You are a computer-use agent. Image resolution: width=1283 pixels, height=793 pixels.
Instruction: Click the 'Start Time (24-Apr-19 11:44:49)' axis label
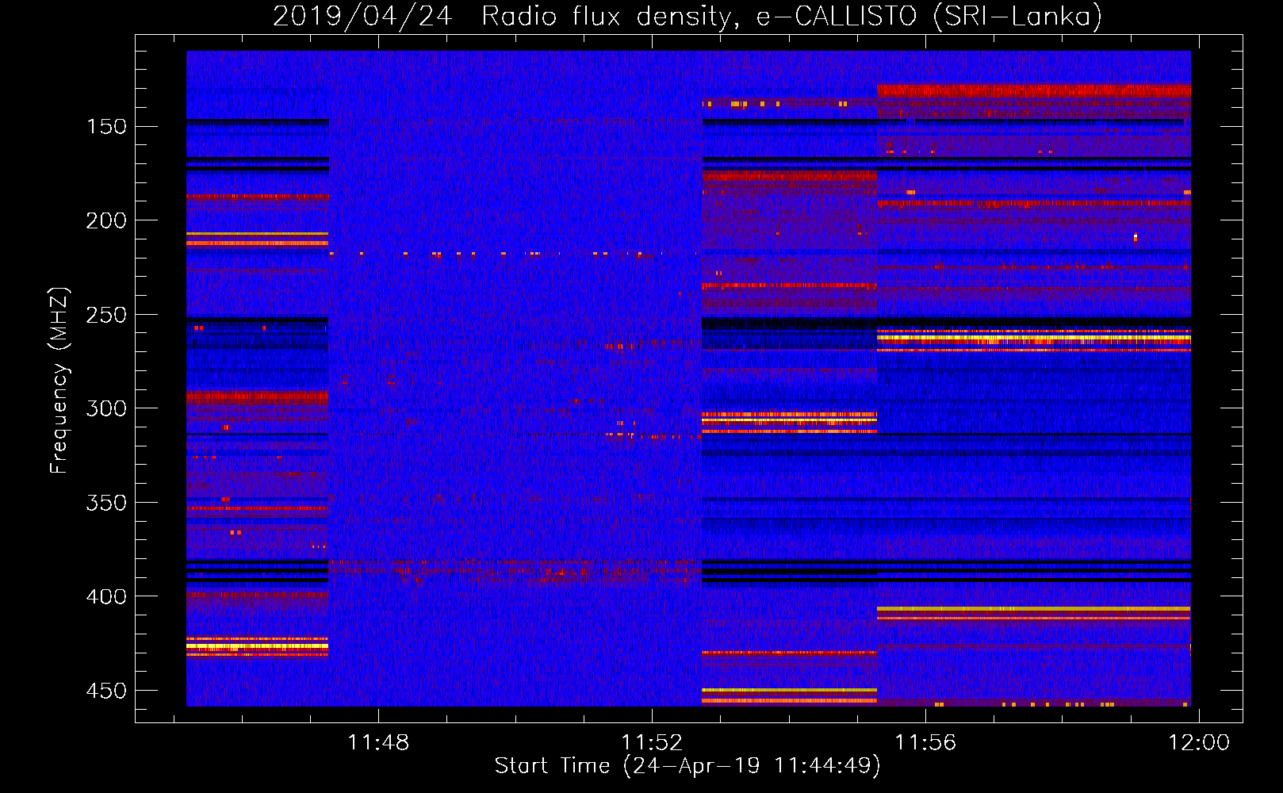click(x=687, y=766)
